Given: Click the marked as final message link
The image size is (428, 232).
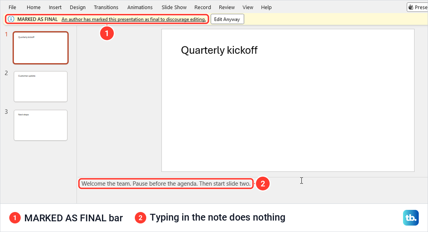Looking at the screenshot, I should click(134, 19).
